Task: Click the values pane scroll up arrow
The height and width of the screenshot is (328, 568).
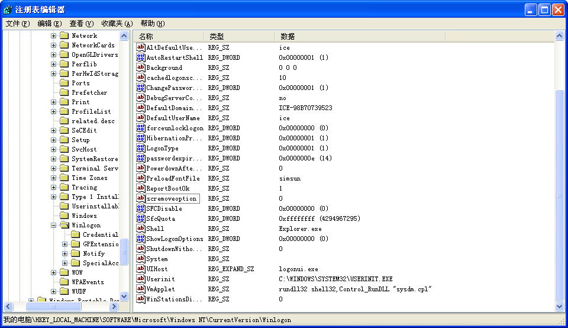Action: click(x=559, y=36)
